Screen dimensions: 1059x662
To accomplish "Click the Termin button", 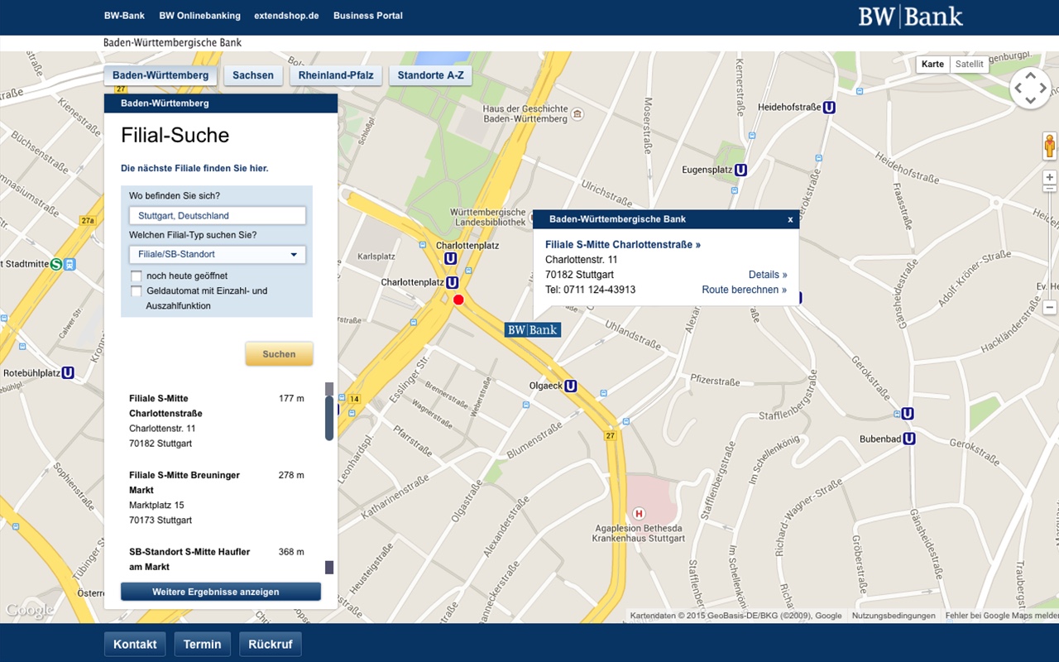I will pos(203,645).
